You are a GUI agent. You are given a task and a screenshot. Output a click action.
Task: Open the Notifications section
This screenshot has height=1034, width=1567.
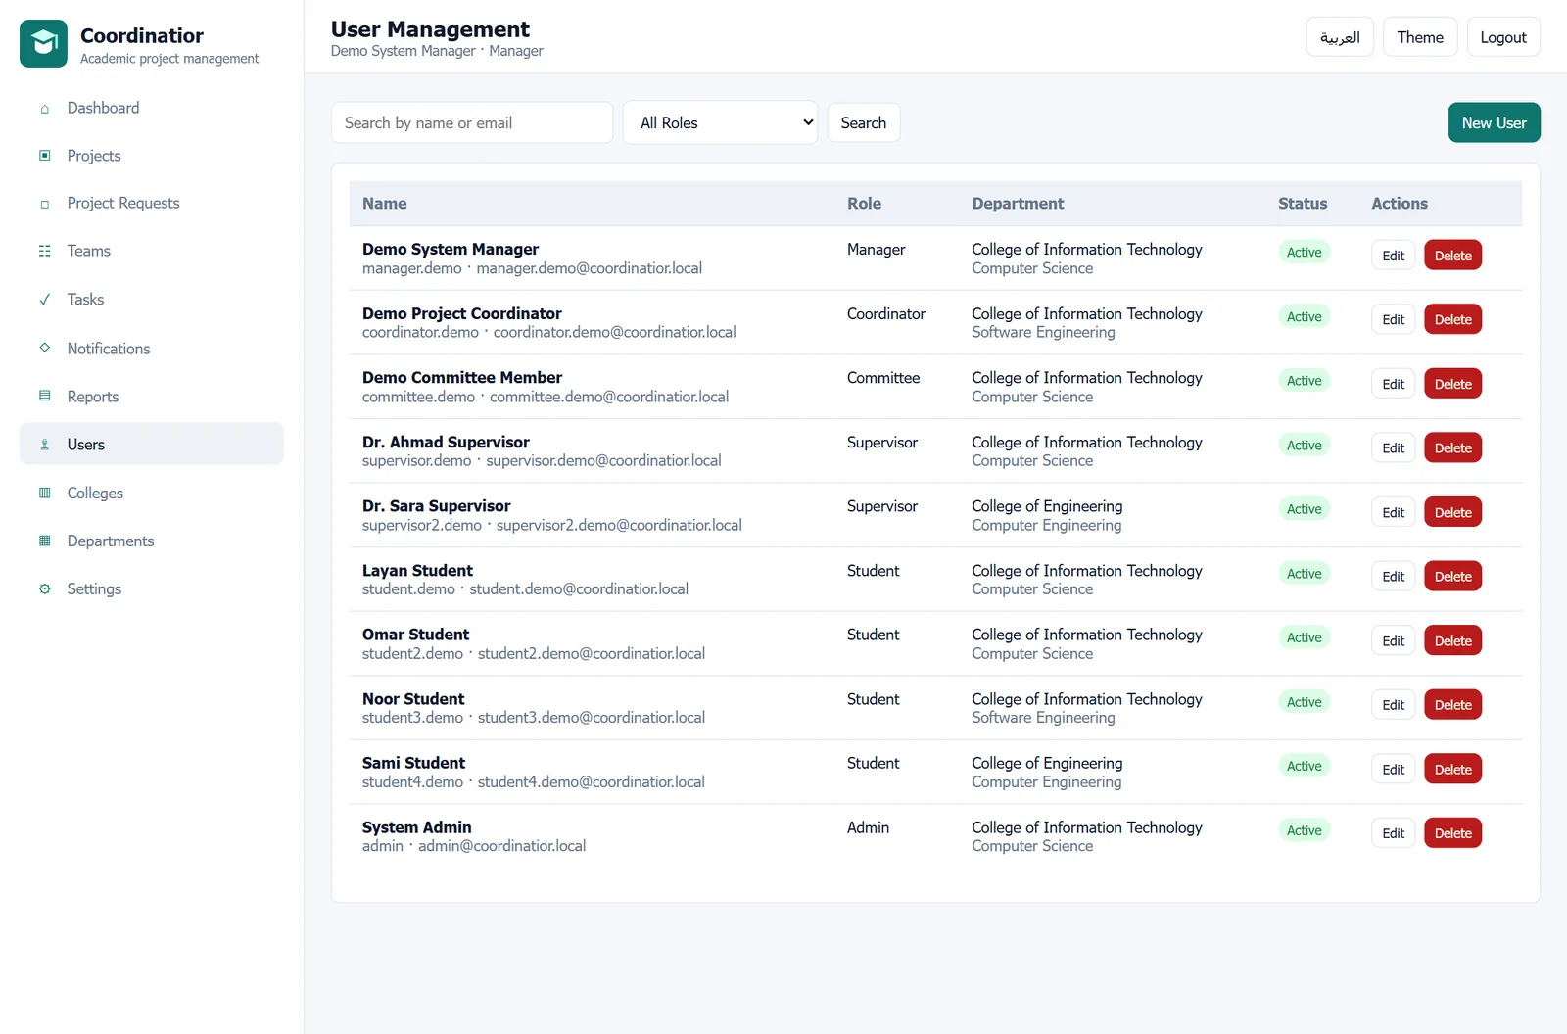152,348
